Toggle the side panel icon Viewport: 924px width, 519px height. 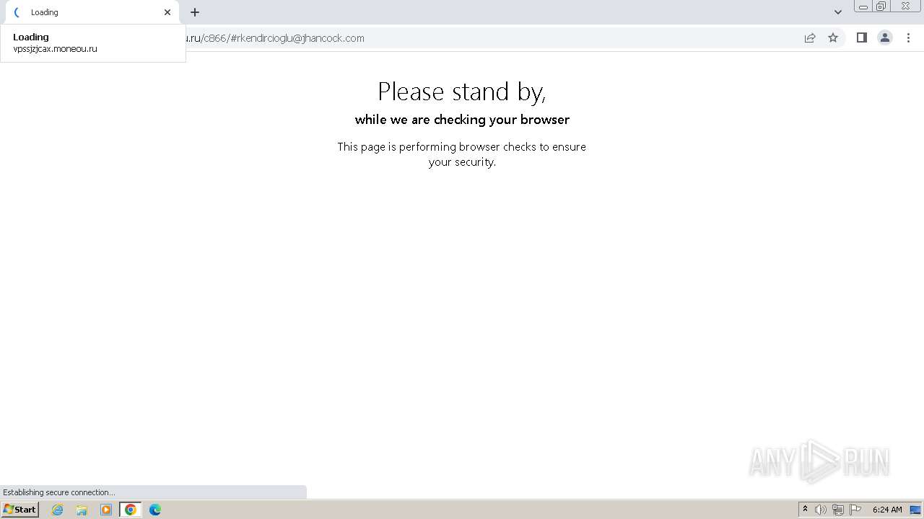[861, 38]
